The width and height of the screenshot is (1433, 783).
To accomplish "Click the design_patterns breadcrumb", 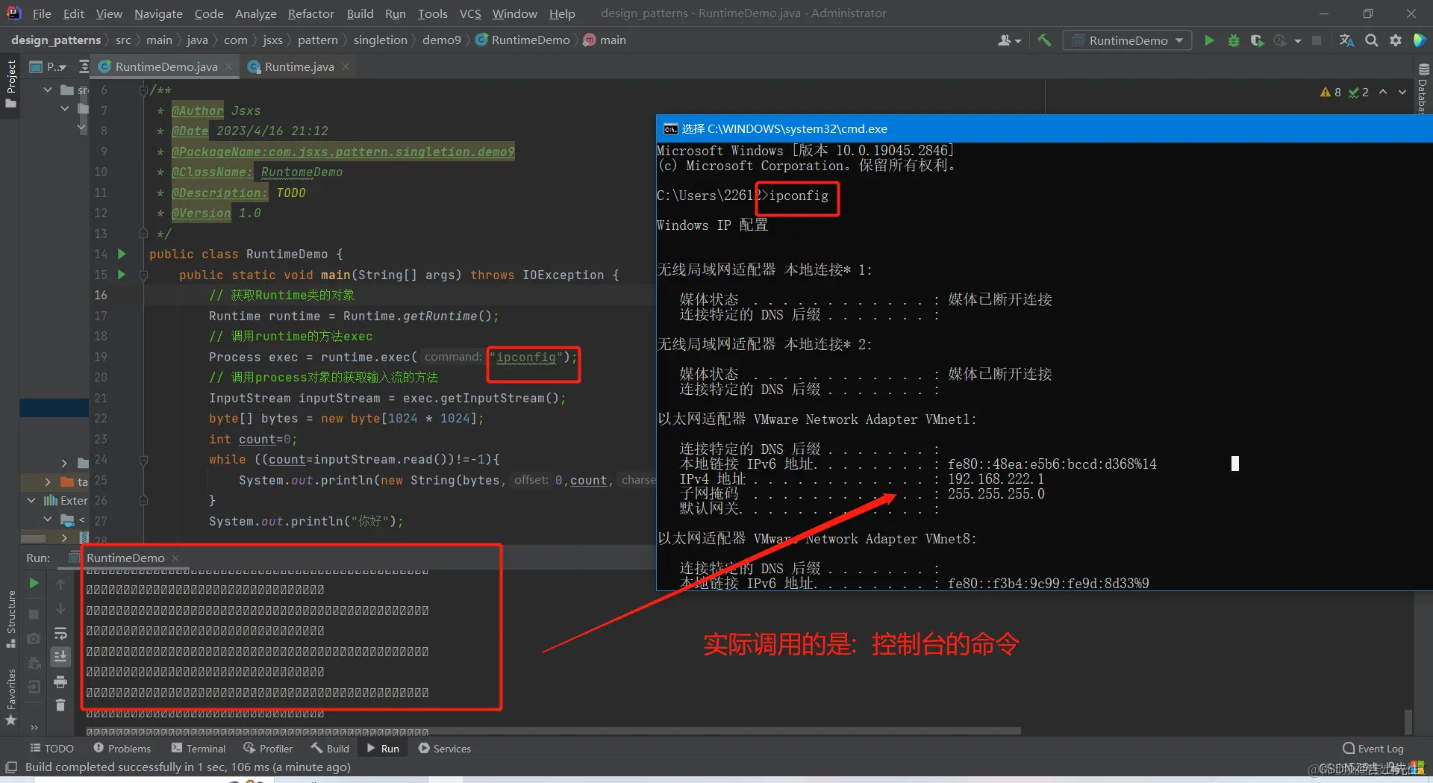I will [56, 40].
